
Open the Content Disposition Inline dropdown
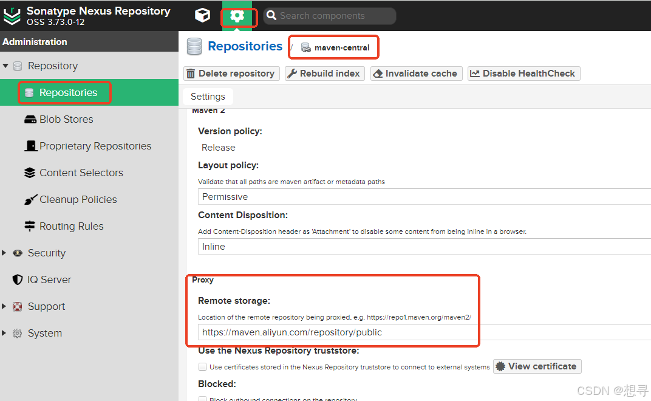tap(424, 247)
